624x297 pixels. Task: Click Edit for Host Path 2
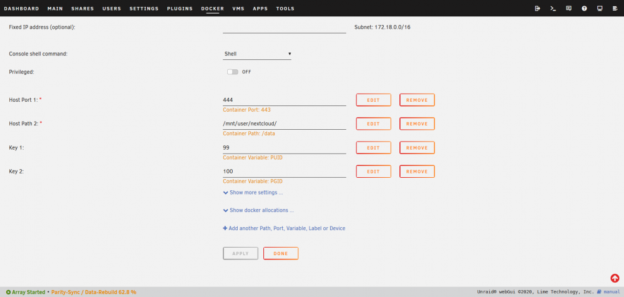(x=373, y=124)
